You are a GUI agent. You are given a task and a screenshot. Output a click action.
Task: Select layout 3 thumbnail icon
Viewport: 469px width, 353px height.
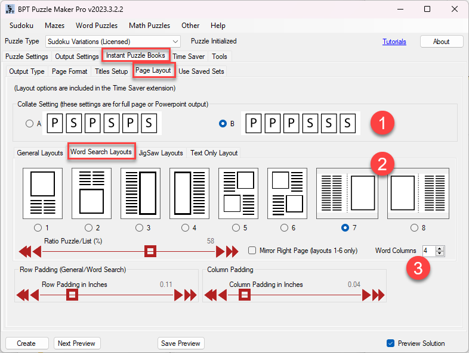pyautogui.click(x=140, y=193)
